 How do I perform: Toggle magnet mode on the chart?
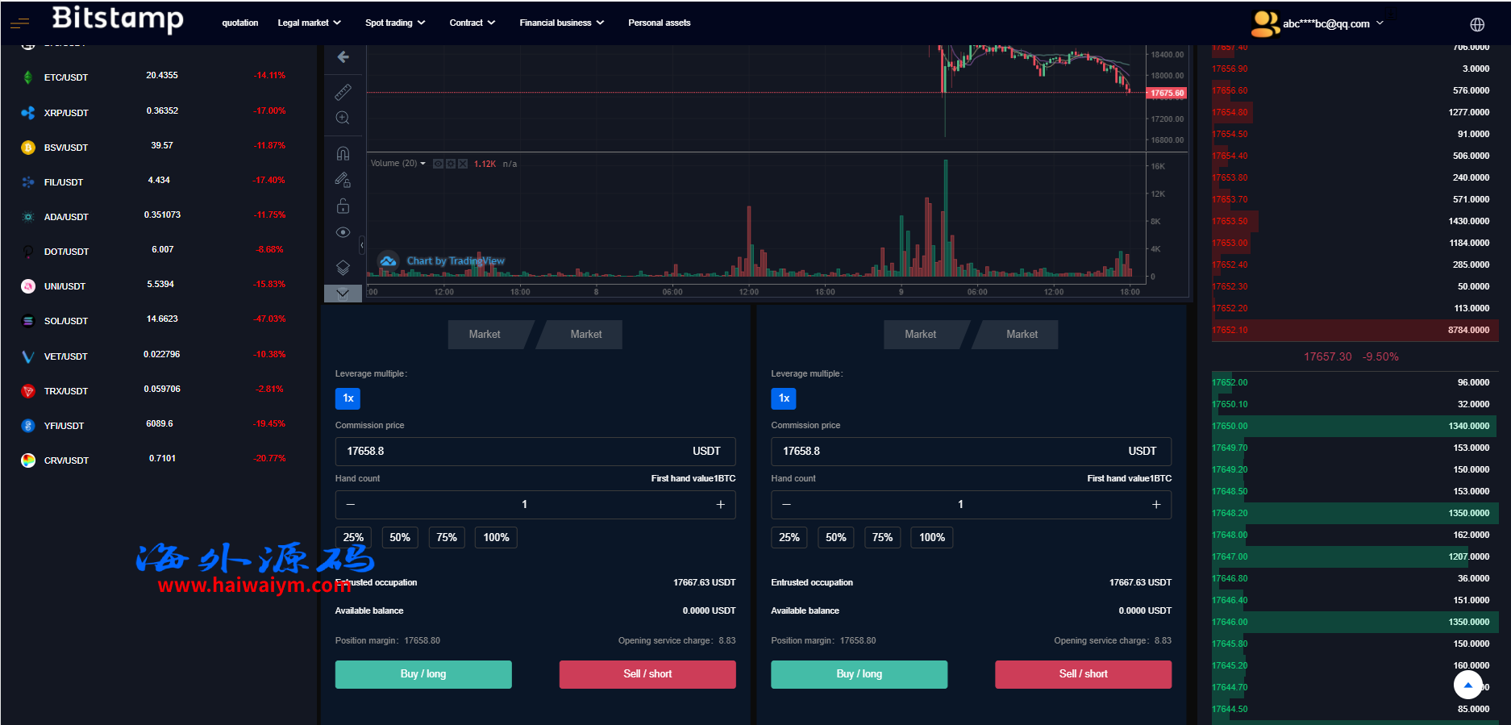[x=343, y=153]
